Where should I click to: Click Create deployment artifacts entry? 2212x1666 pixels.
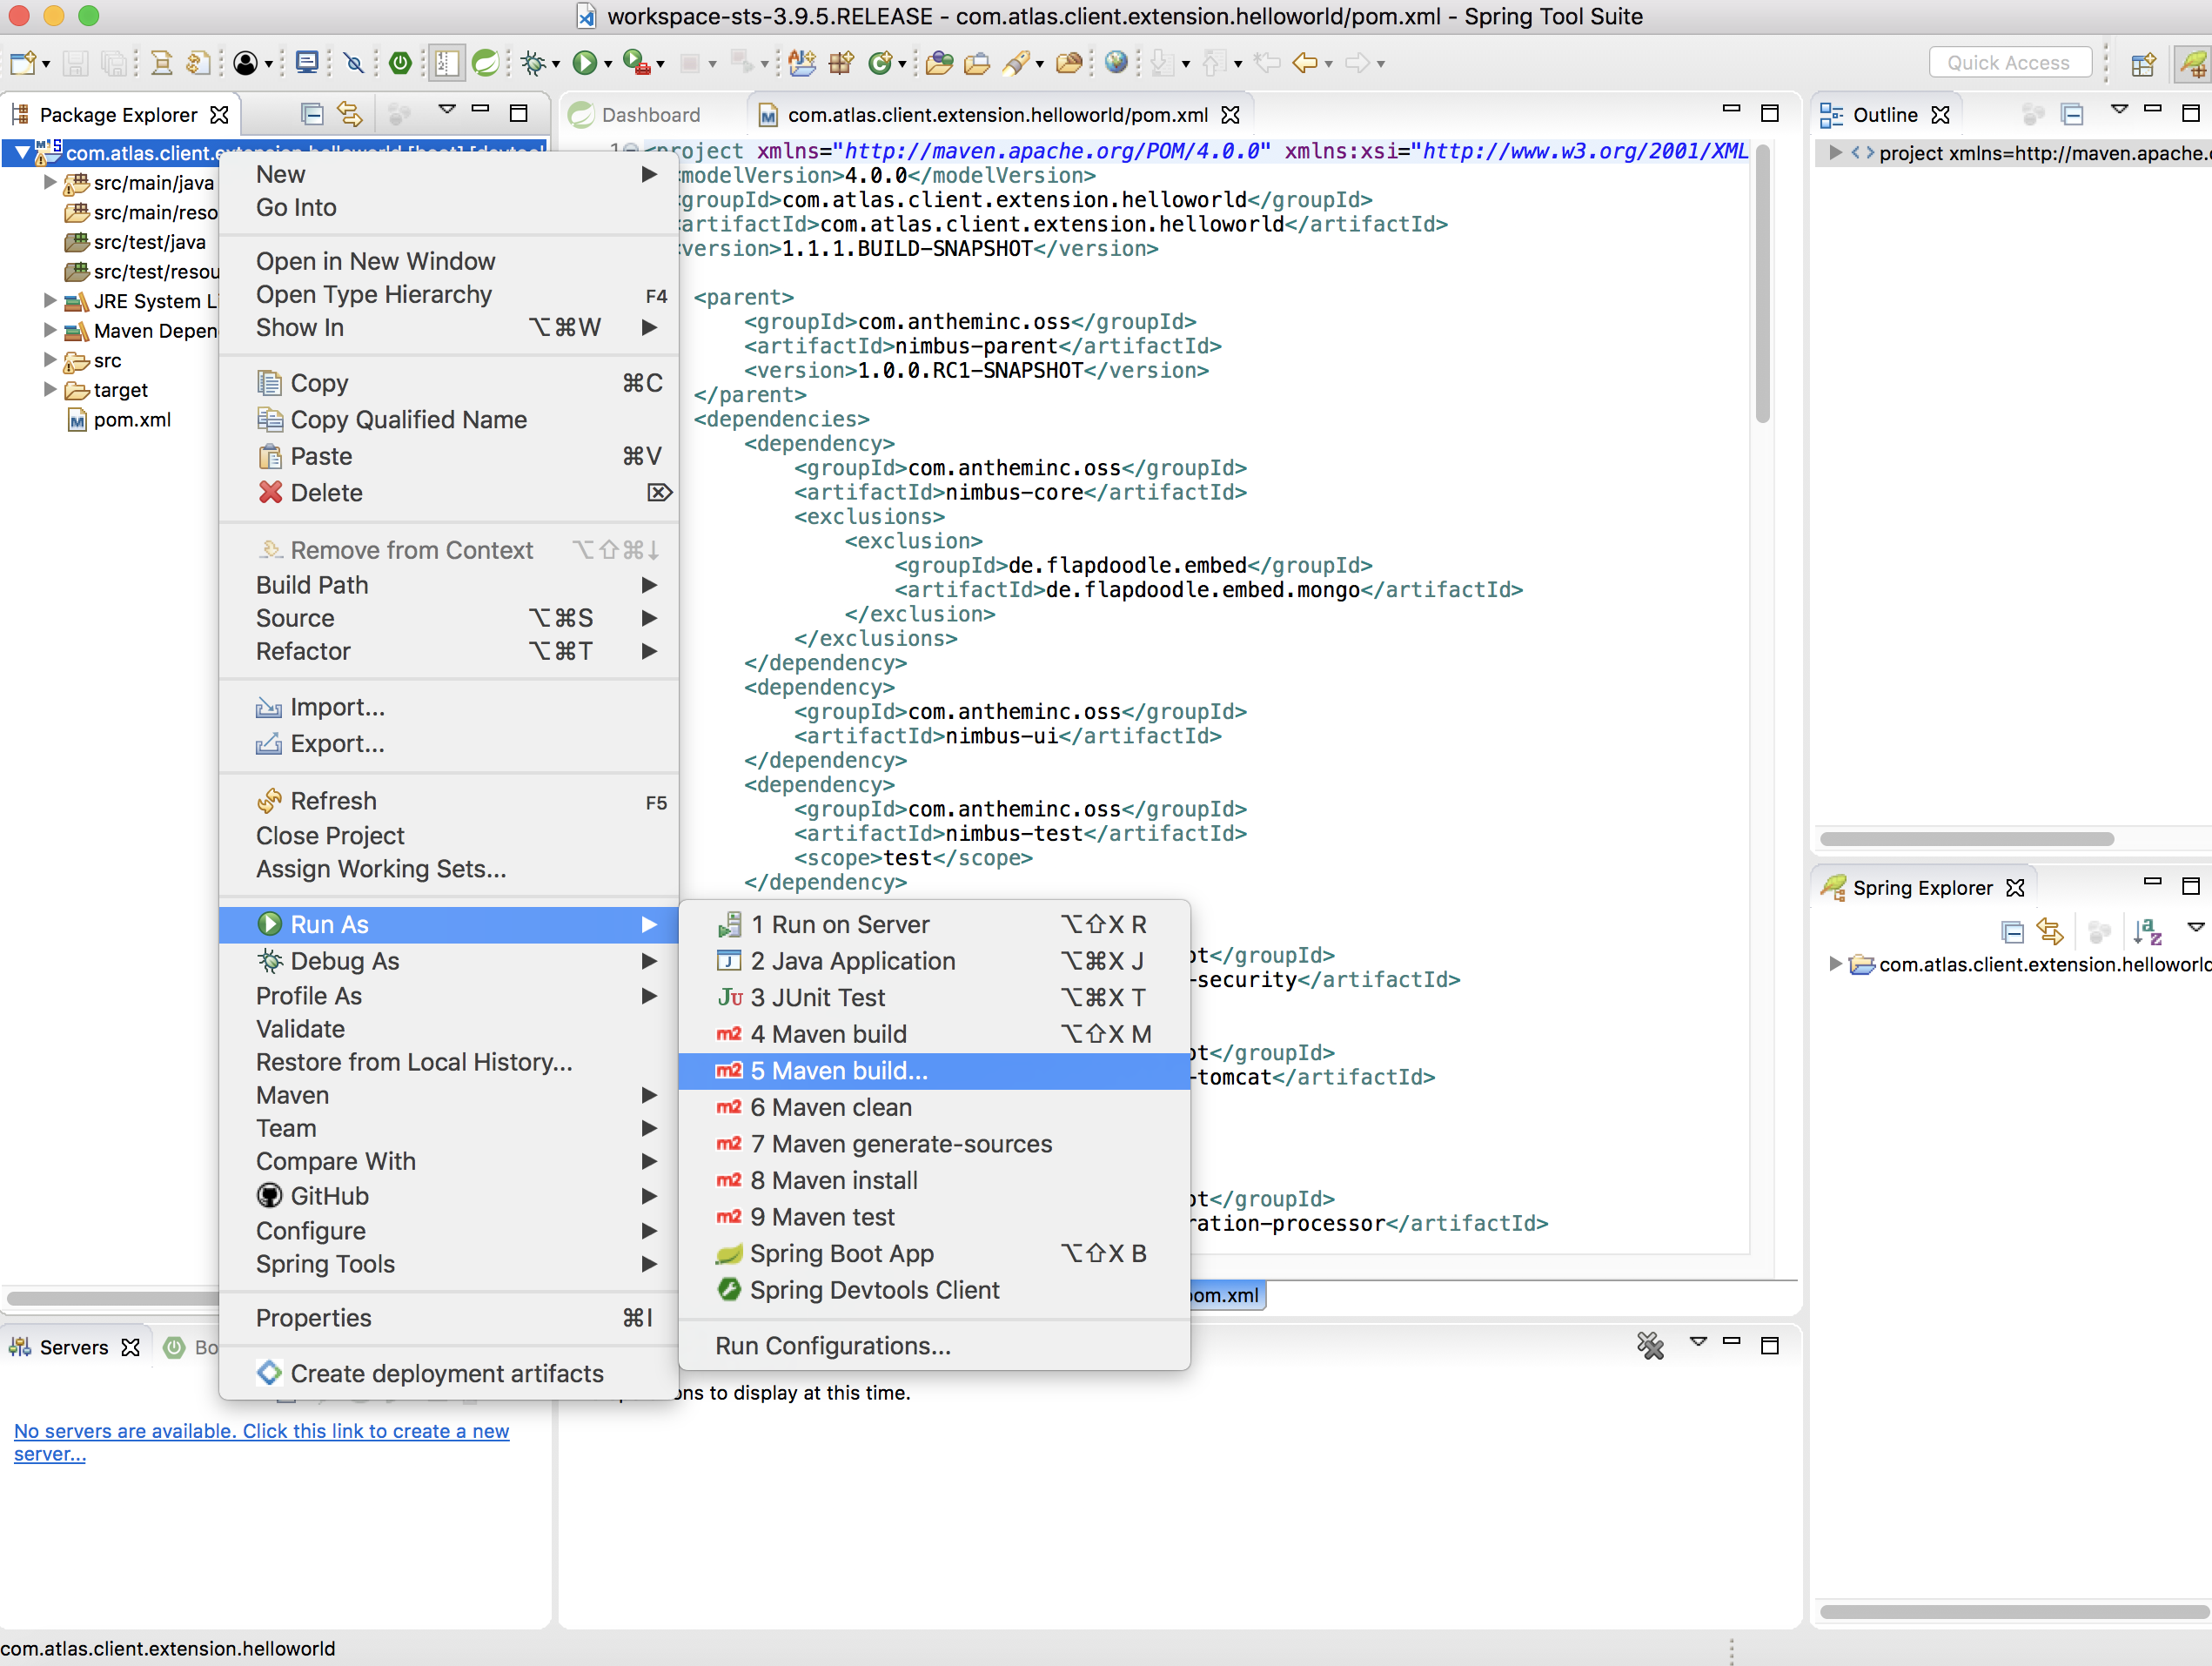coord(448,1373)
